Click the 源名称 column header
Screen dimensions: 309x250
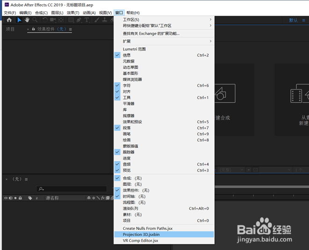(52, 198)
